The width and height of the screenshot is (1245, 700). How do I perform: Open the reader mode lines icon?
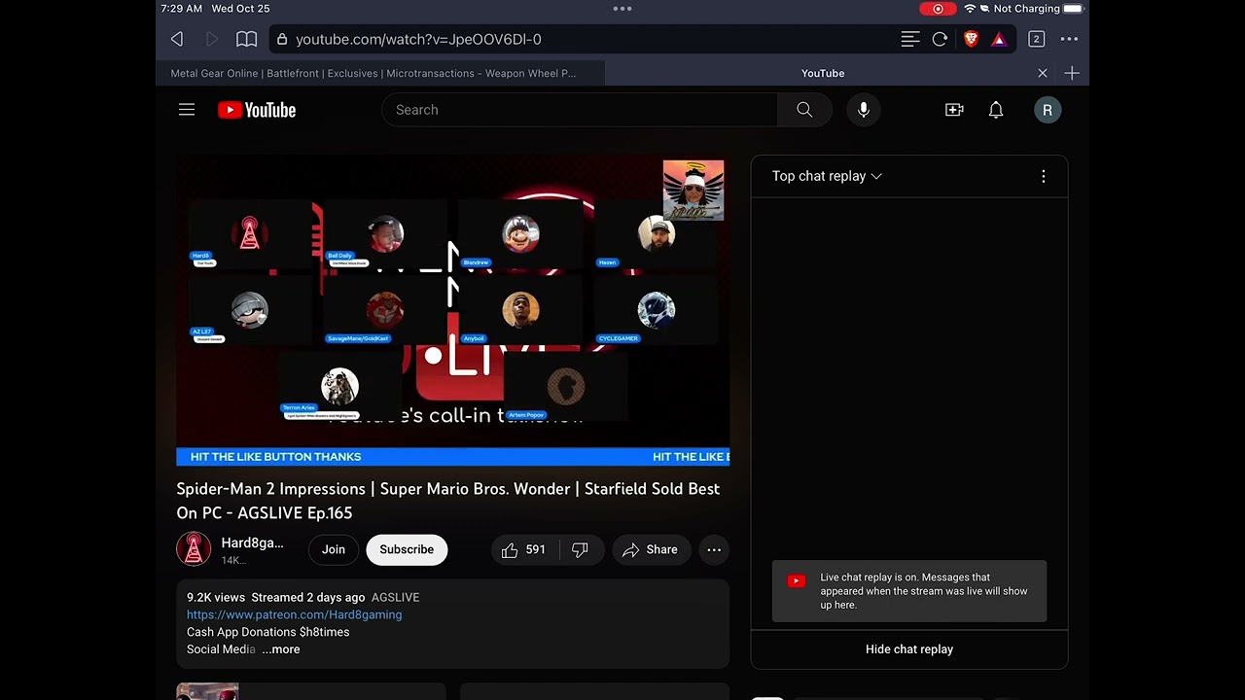point(910,39)
